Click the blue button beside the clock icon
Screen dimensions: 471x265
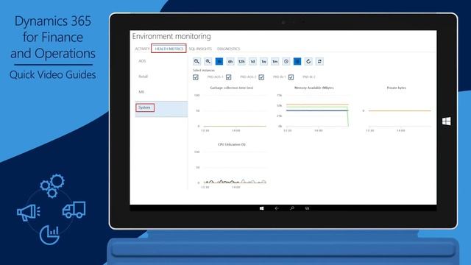[297, 61]
